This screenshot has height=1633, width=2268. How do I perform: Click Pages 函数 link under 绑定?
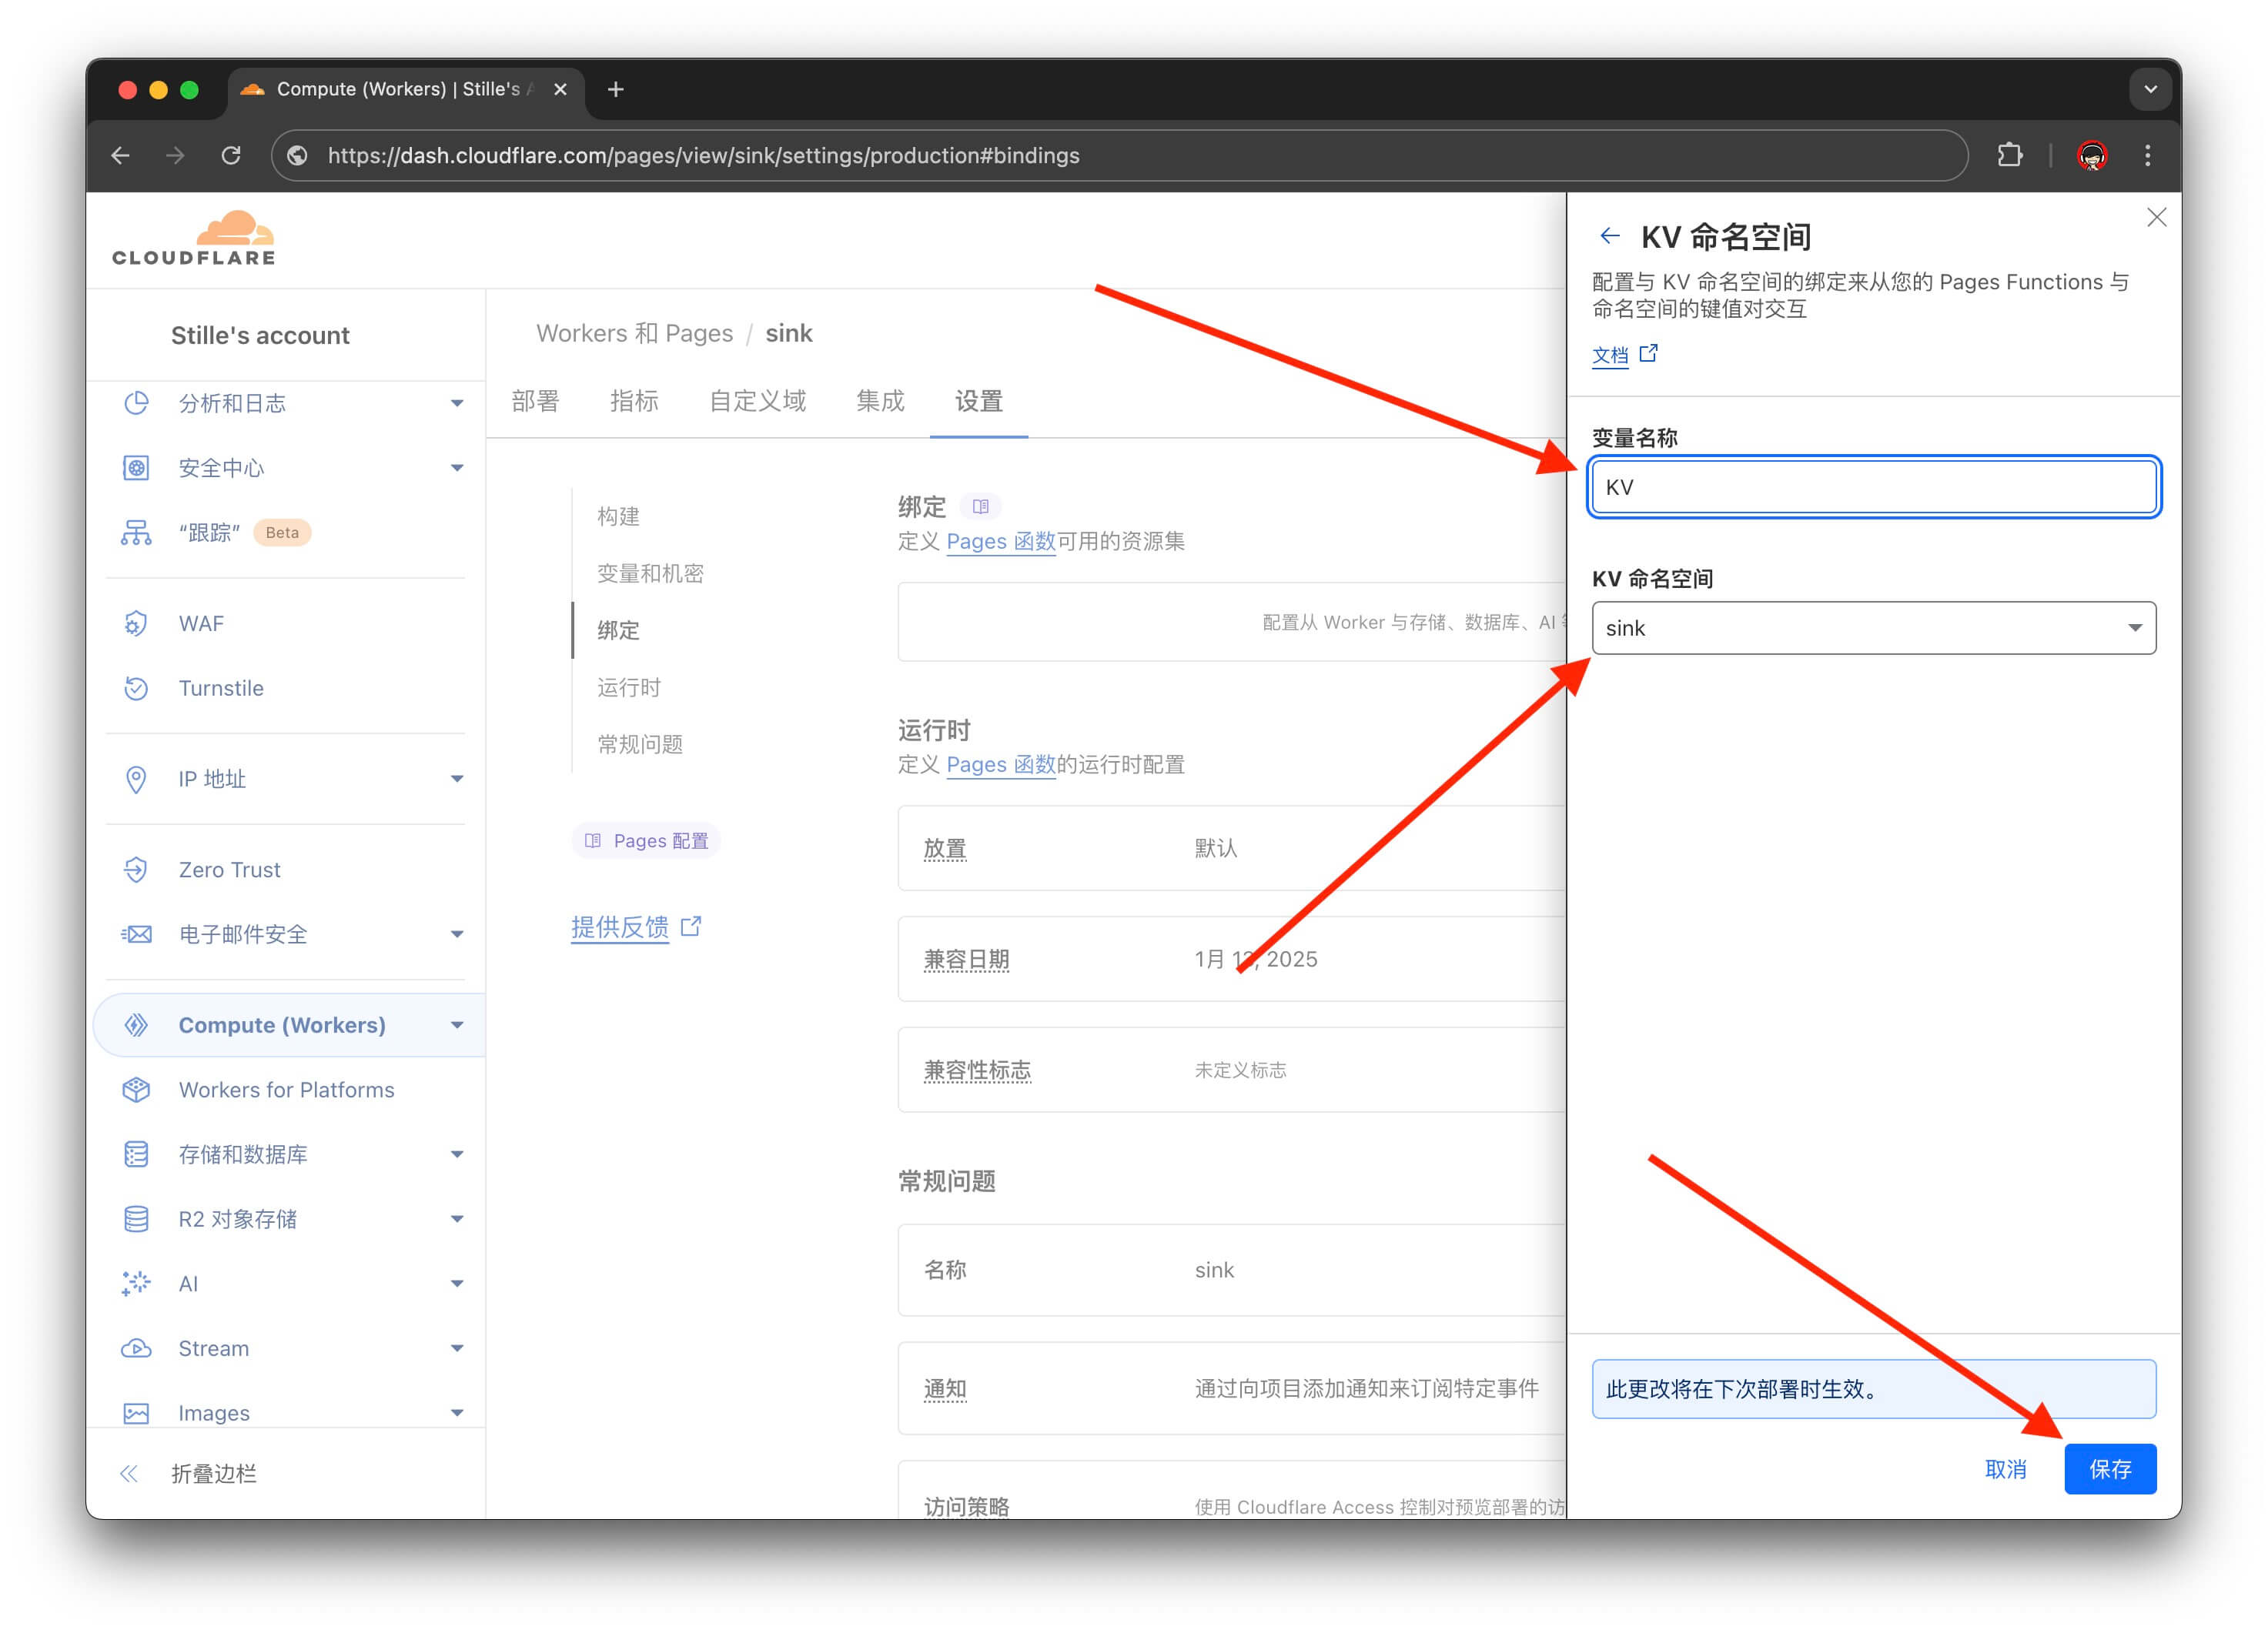coord(1000,542)
